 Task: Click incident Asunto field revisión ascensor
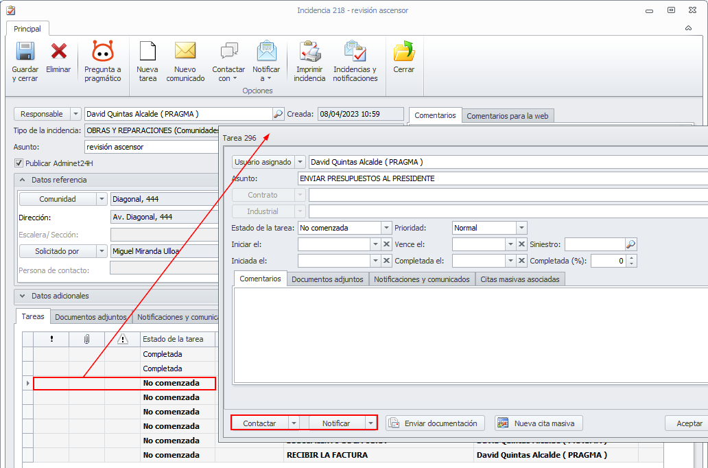coord(152,147)
